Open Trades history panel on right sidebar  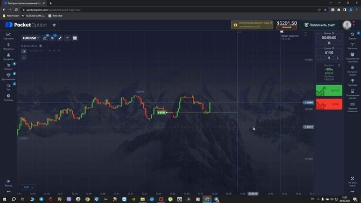pyautogui.click(x=353, y=36)
